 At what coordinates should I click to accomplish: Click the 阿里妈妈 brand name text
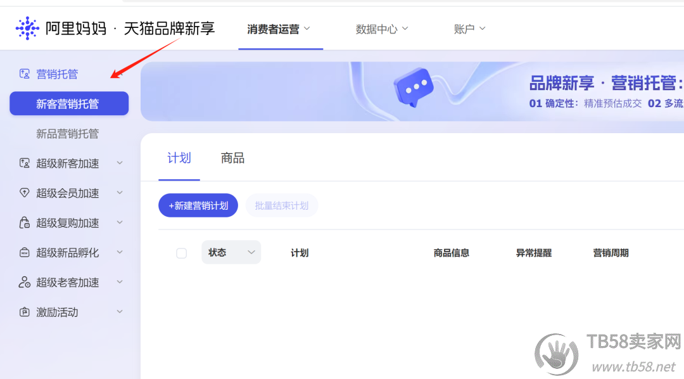pos(76,29)
